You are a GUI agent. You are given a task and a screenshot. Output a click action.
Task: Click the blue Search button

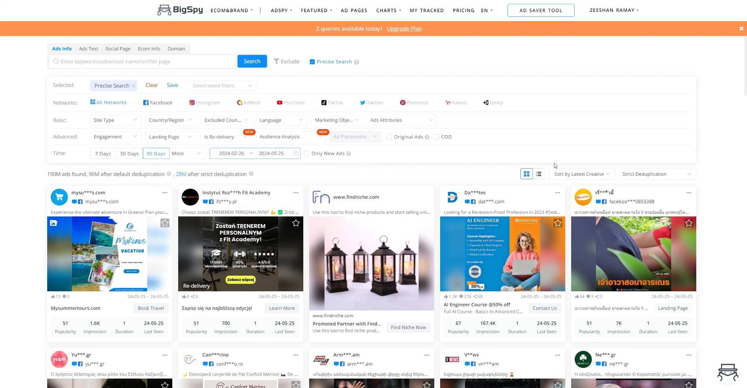tap(252, 61)
